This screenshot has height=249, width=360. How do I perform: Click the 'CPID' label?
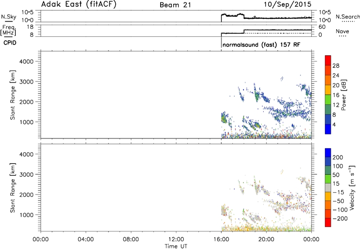click(x=10, y=43)
